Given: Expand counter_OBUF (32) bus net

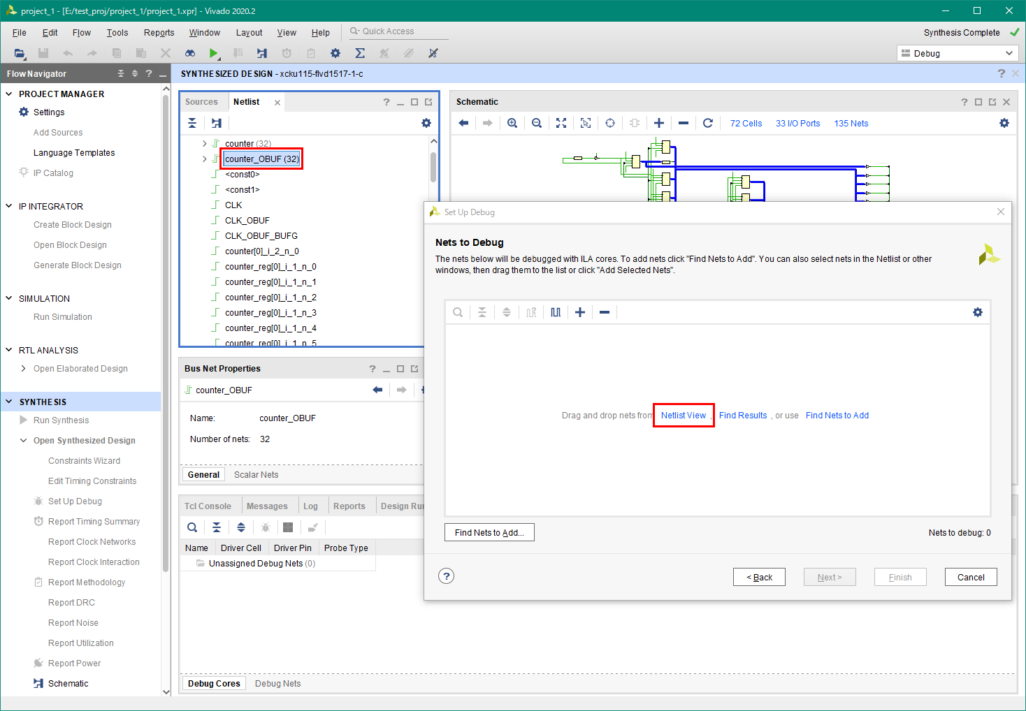Looking at the screenshot, I should [x=205, y=159].
